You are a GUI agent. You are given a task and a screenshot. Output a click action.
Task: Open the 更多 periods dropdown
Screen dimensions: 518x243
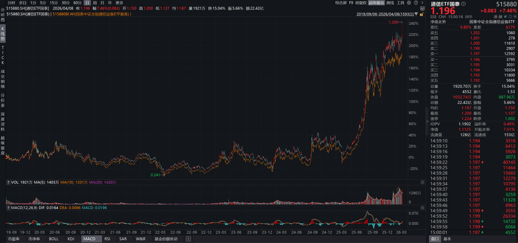pos(120,3)
